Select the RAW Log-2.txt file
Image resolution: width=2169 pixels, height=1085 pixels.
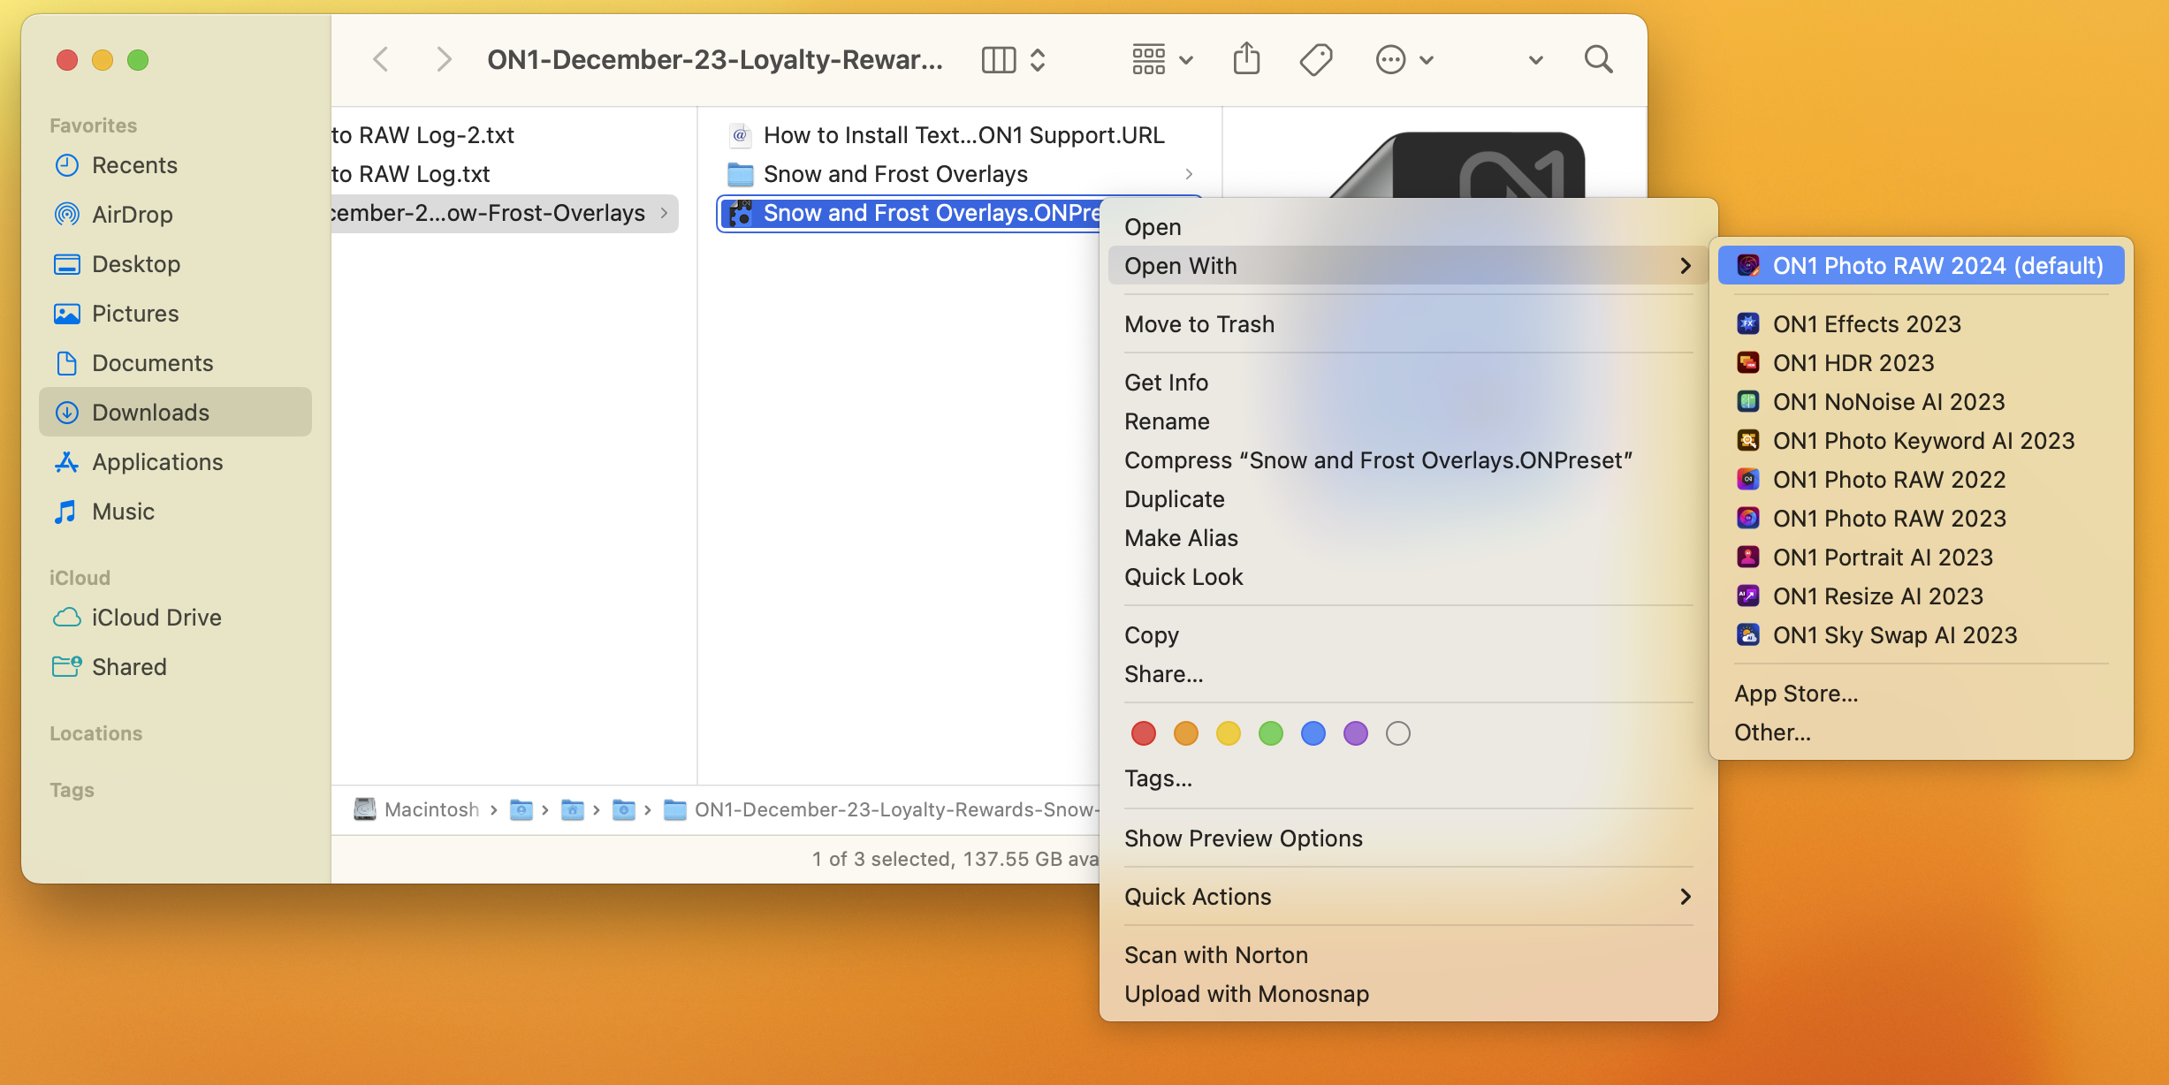point(505,135)
